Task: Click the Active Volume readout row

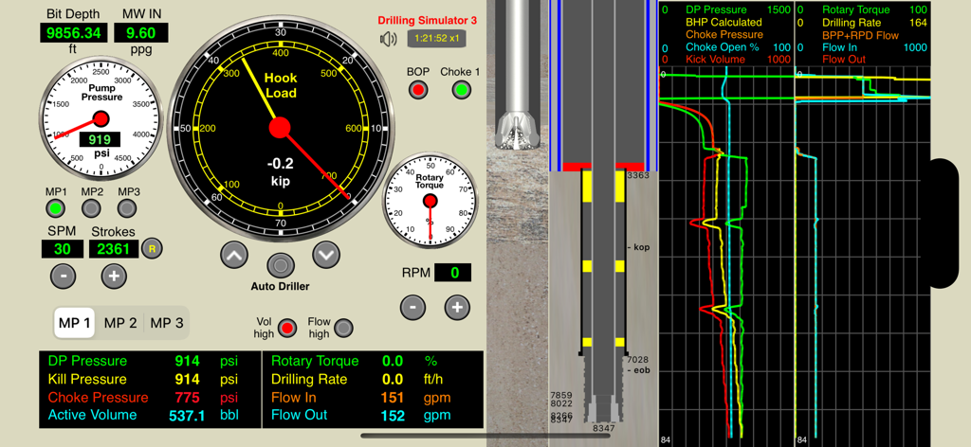Action: tap(151, 415)
